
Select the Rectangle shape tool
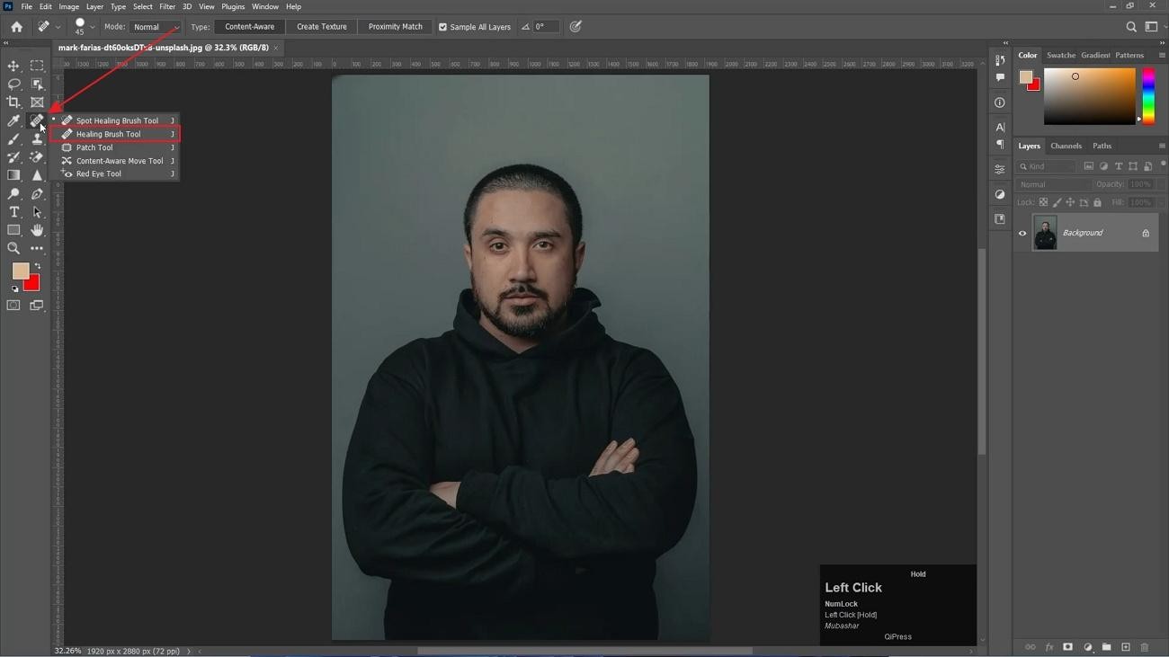coord(13,230)
